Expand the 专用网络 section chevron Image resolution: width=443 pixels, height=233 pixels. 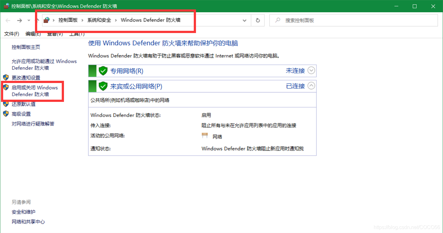(311, 70)
